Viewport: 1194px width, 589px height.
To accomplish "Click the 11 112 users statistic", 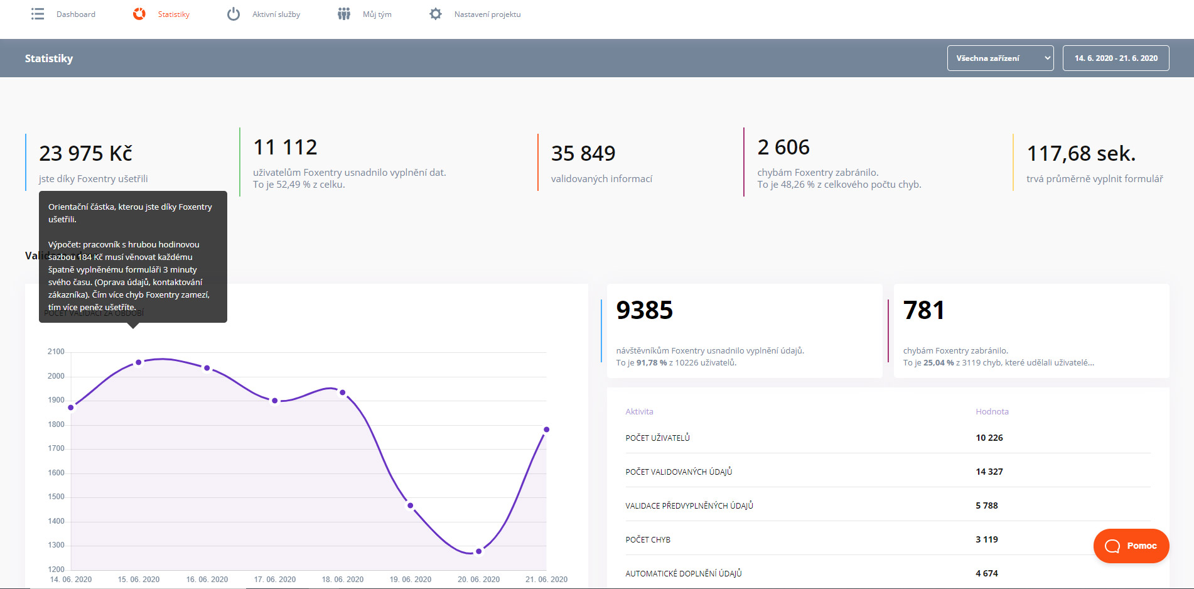I will tap(285, 147).
